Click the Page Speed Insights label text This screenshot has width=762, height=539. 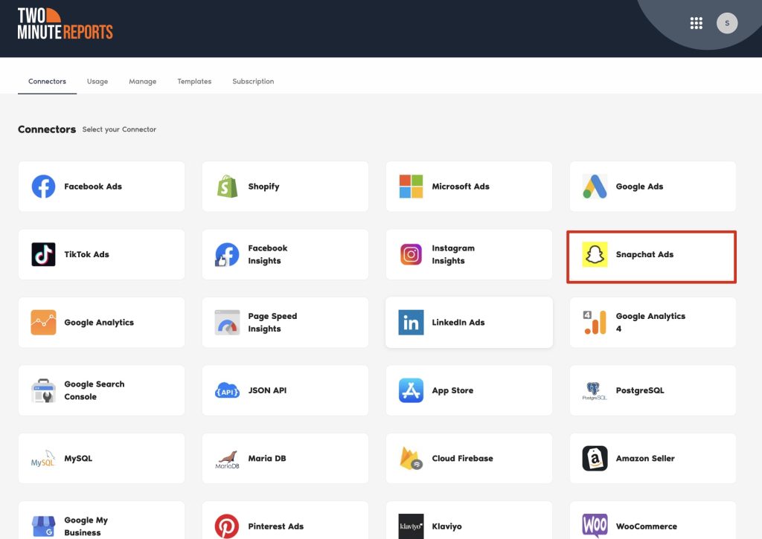click(272, 323)
